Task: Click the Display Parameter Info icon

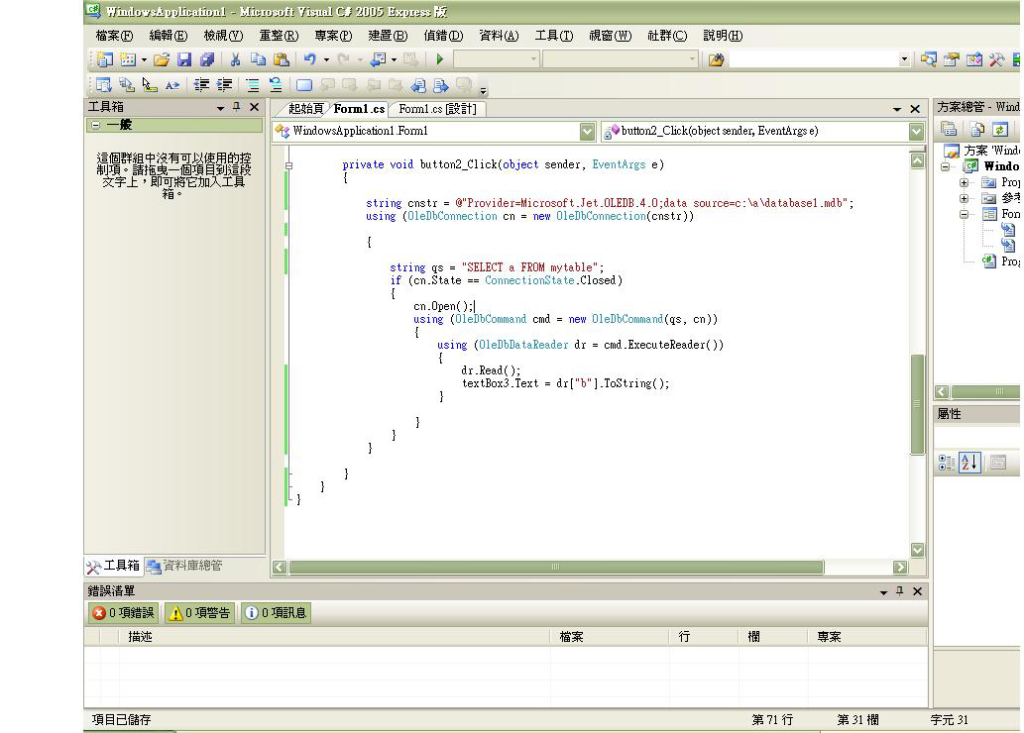Action: pyautogui.click(x=126, y=85)
